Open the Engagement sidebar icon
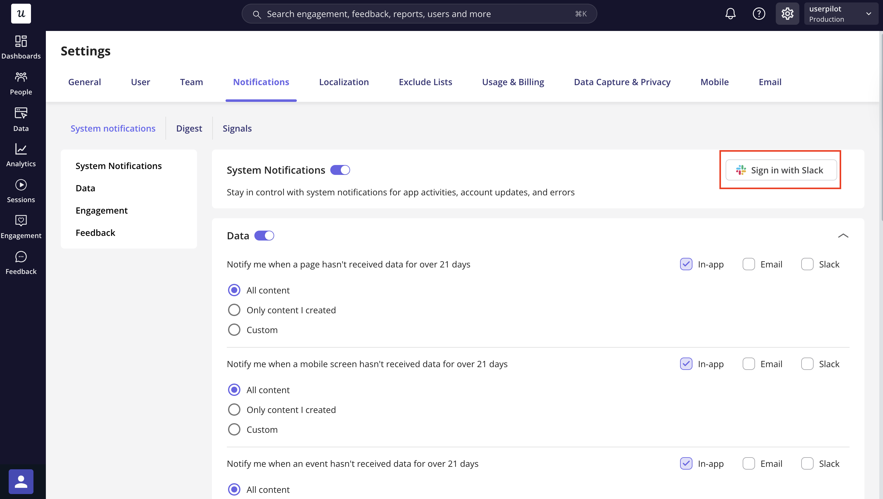This screenshot has width=883, height=499. point(21,221)
